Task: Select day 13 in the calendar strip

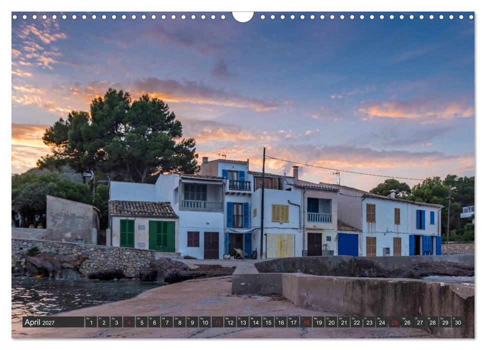Action: pos(243,322)
